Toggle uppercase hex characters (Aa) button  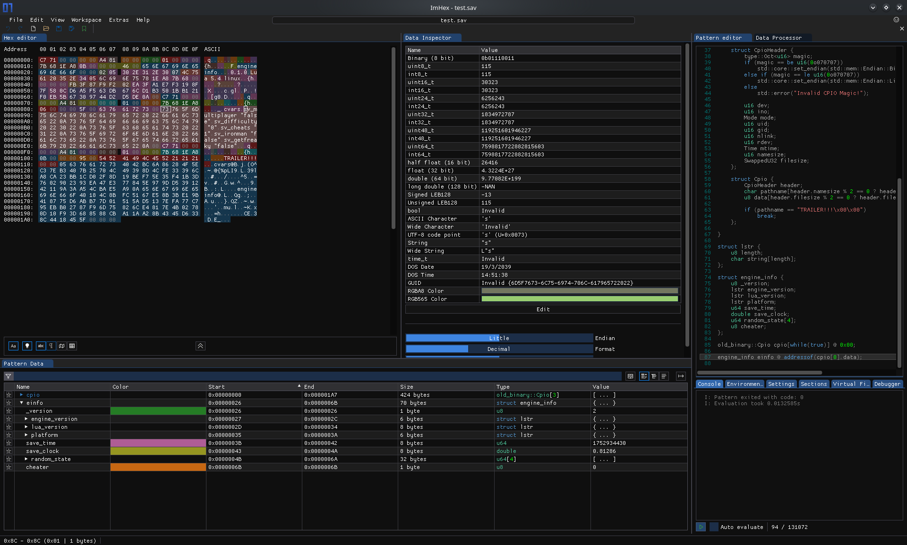point(13,346)
